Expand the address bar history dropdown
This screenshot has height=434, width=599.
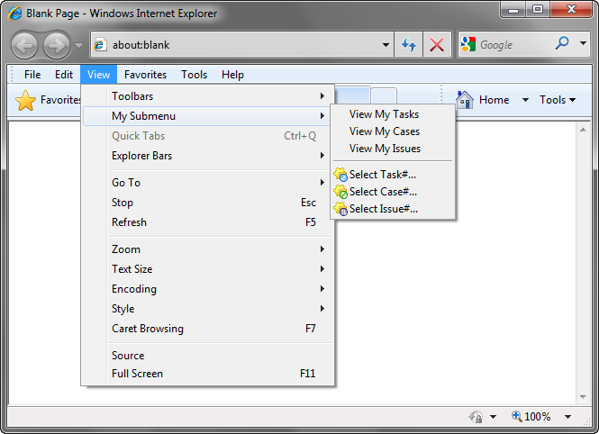point(386,45)
